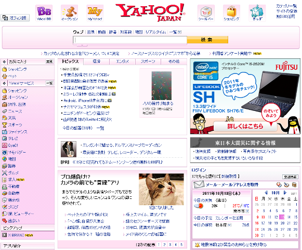Select the 画像 search tab

[91, 32]
